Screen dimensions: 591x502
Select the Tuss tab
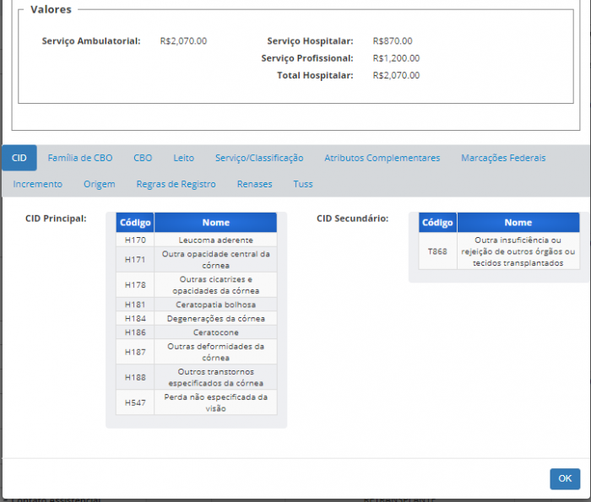(x=302, y=184)
